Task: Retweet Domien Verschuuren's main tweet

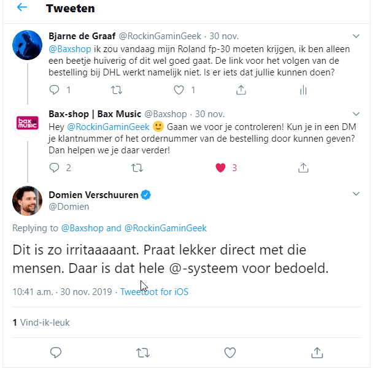Action: pos(142,352)
